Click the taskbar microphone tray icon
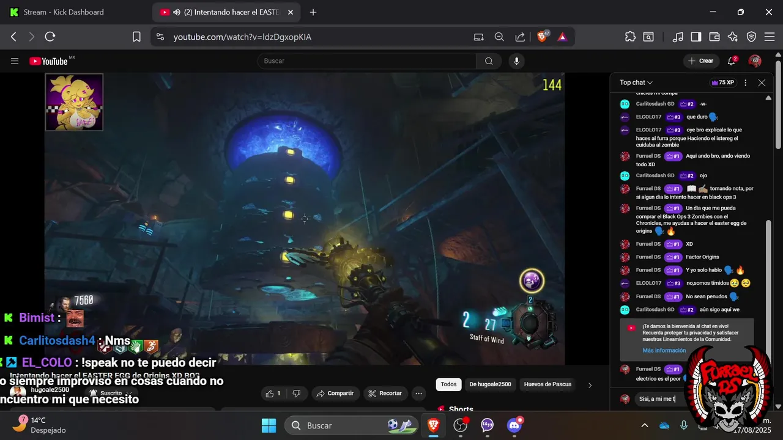The width and height of the screenshot is (783, 440). pyautogui.click(x=684, y=425)
